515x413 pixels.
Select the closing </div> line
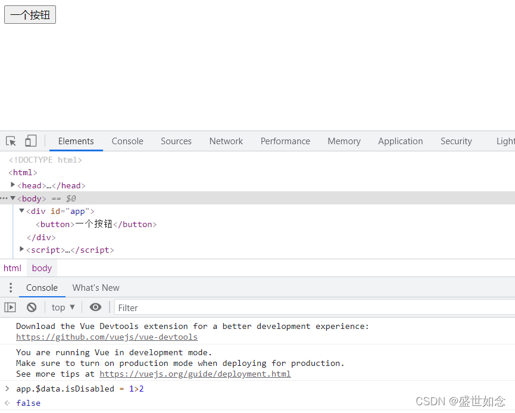coord(41,237)
